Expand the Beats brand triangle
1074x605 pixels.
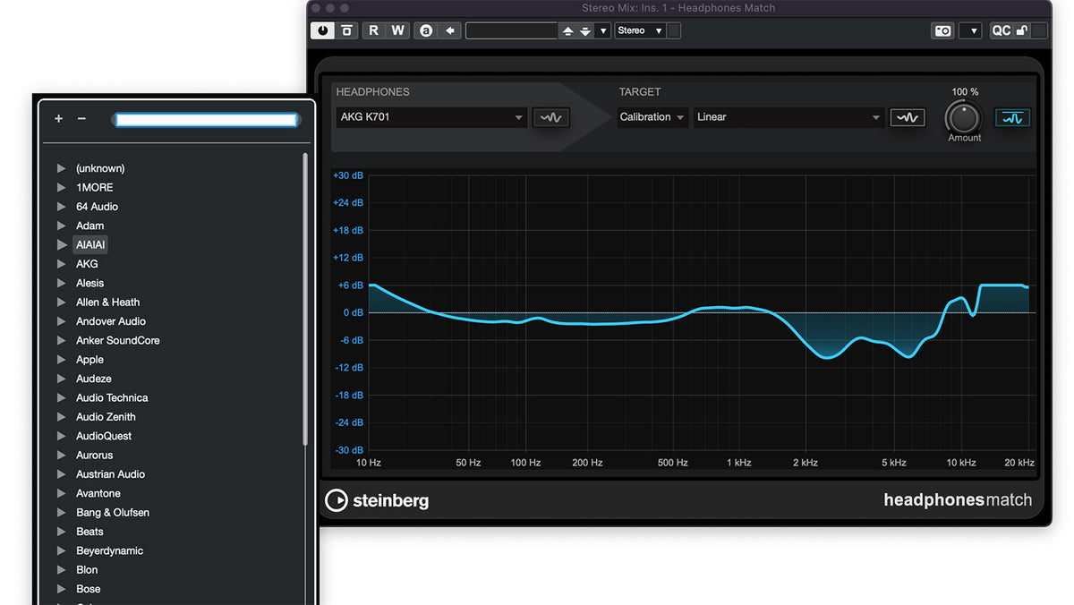62,532
